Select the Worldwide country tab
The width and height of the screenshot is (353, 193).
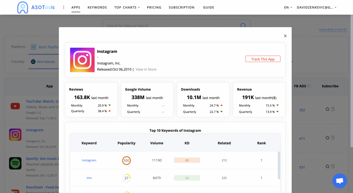pyautogui.click(x=44, y=62)
